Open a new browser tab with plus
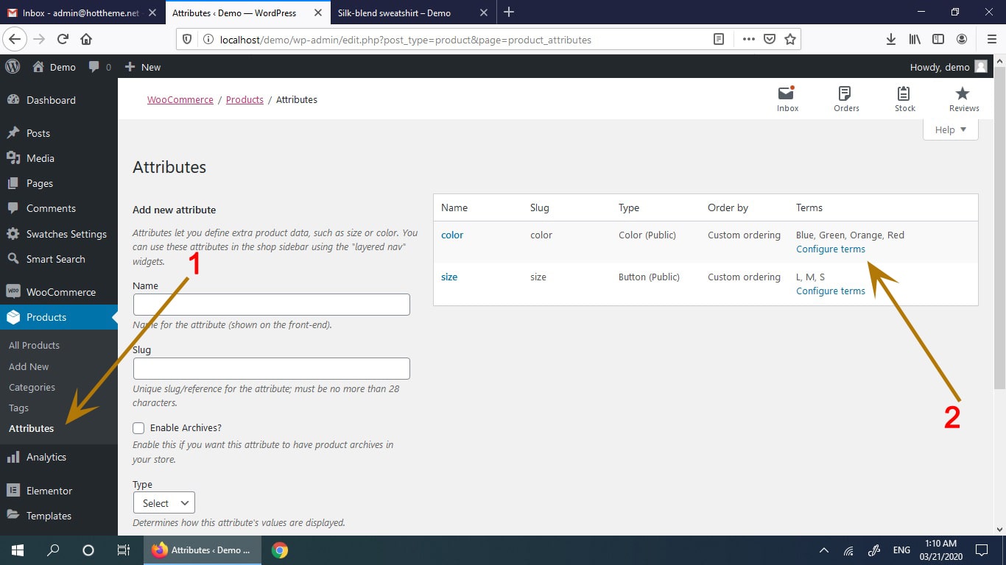Screen dimensions: 1006x565 point(509,12)
